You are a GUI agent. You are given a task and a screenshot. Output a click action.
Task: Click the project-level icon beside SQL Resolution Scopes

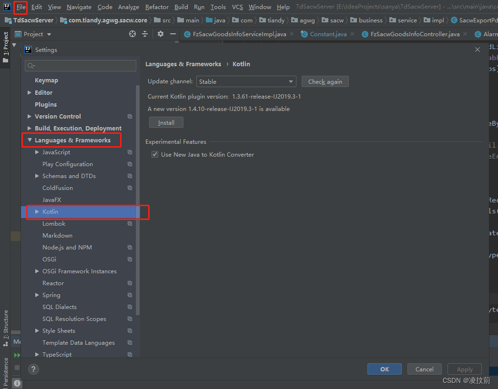[x=130, y=319]
